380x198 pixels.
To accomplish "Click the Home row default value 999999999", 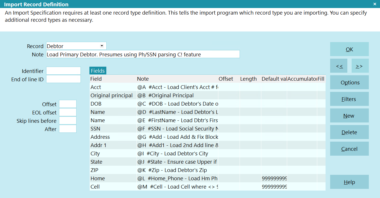I will (x=274, y=178).
